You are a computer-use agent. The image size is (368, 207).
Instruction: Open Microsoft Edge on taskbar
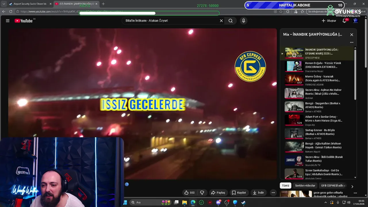click(x=193, y=202)
